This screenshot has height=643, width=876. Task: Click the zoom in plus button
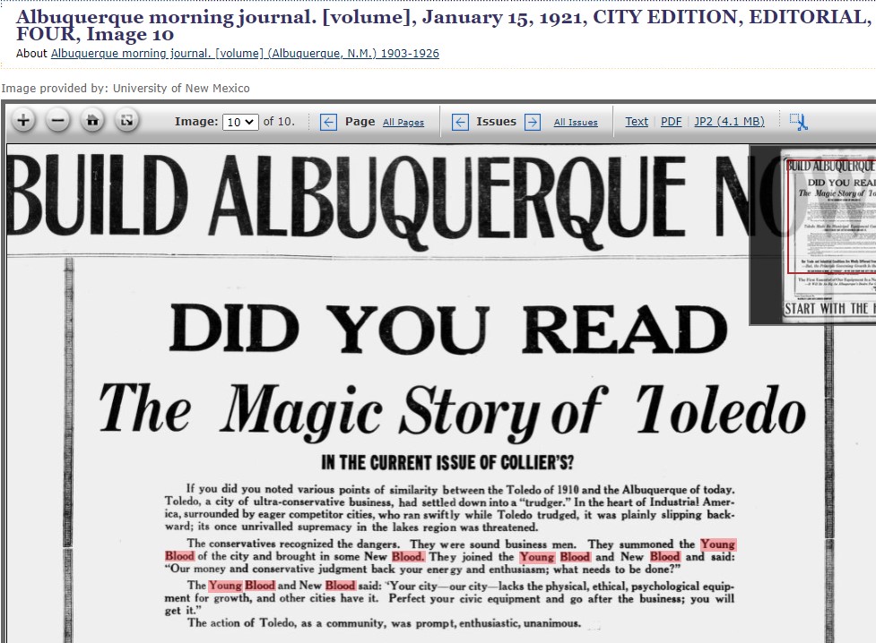[x=23, y=121]
